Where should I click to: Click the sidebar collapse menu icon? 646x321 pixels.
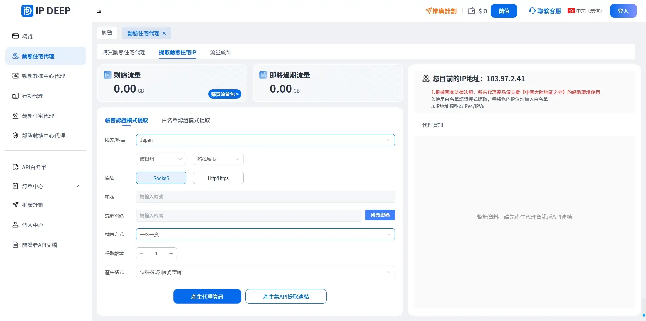[99, 11]
